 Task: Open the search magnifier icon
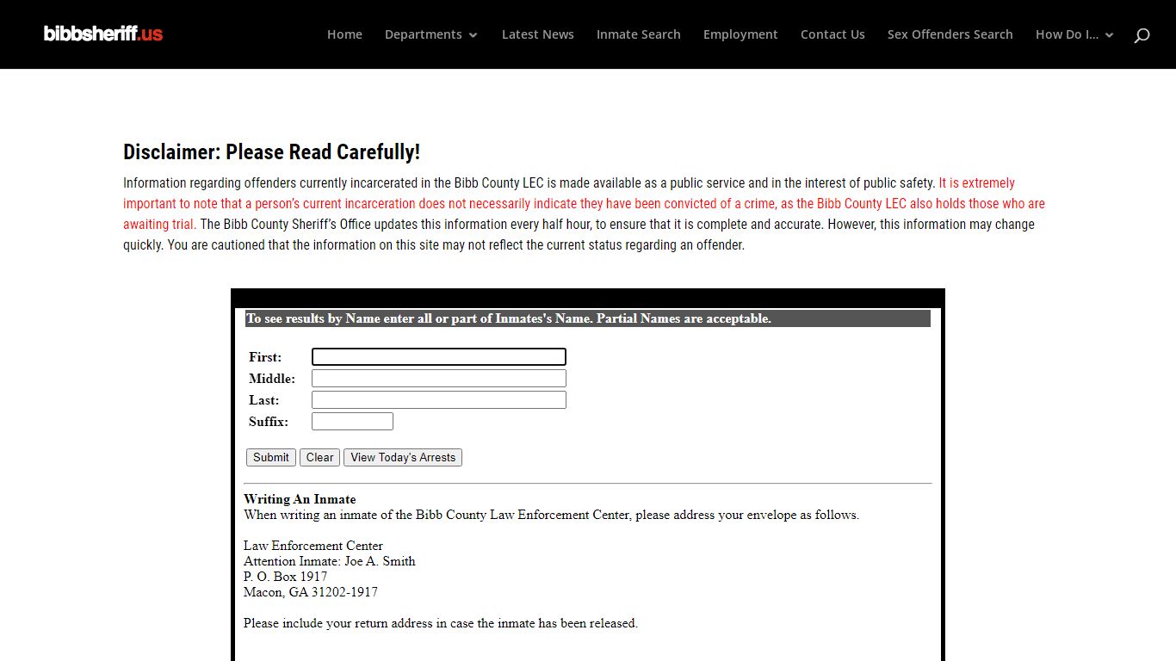(1142, 35)
